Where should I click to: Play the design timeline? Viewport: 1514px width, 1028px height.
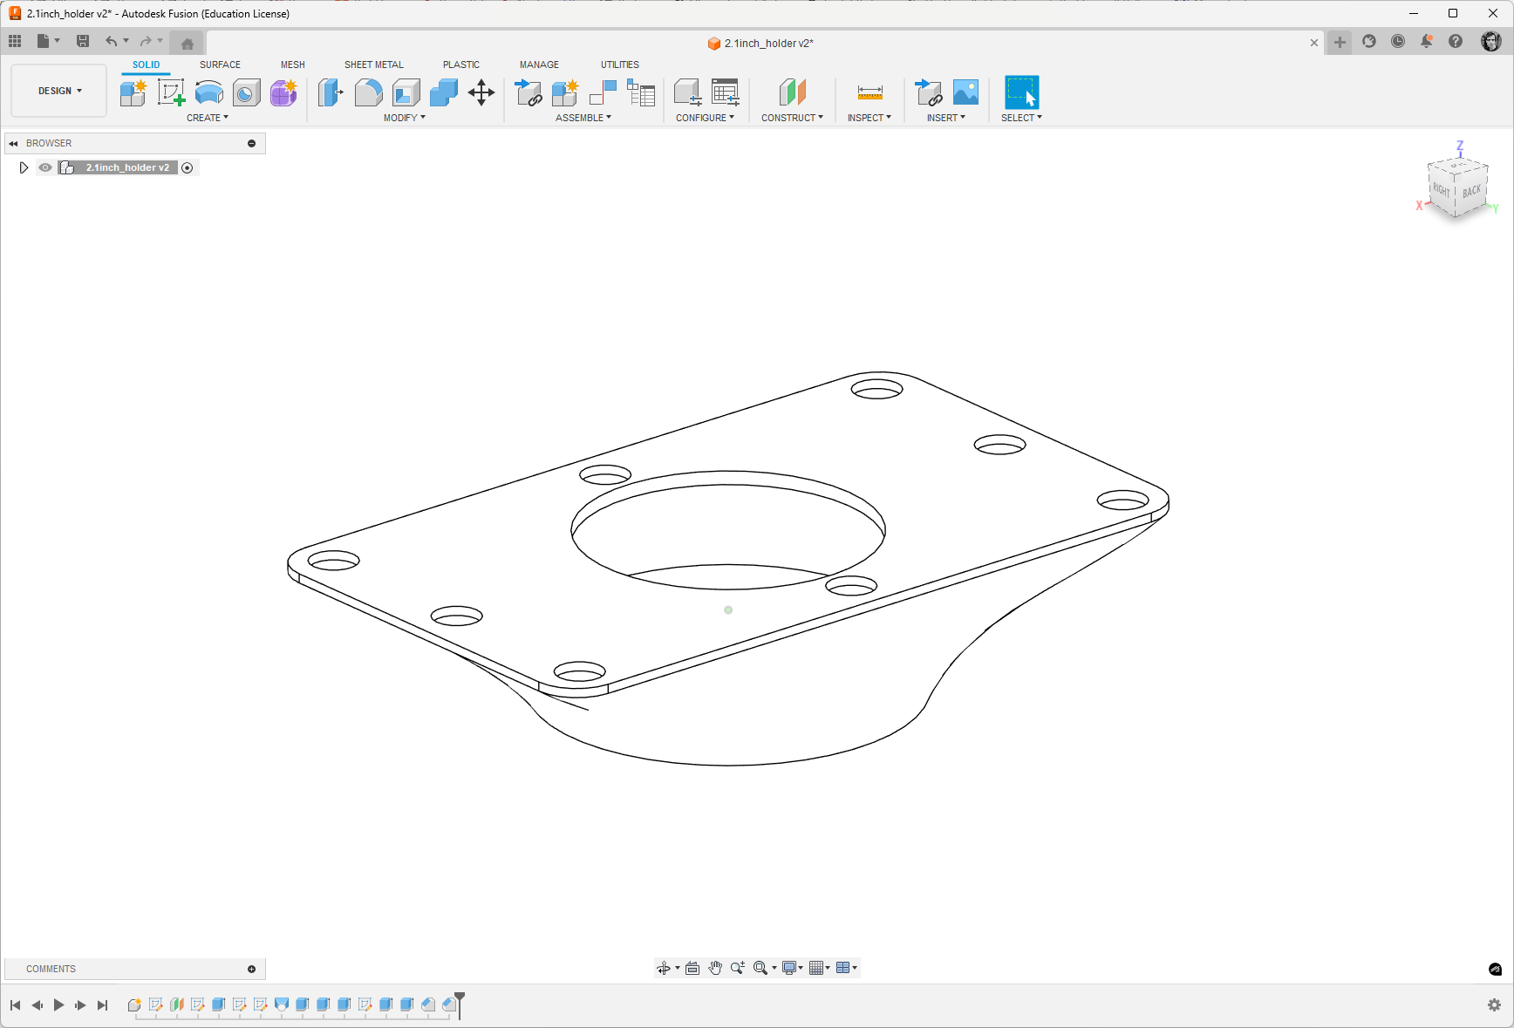(x=58, y=1005)
